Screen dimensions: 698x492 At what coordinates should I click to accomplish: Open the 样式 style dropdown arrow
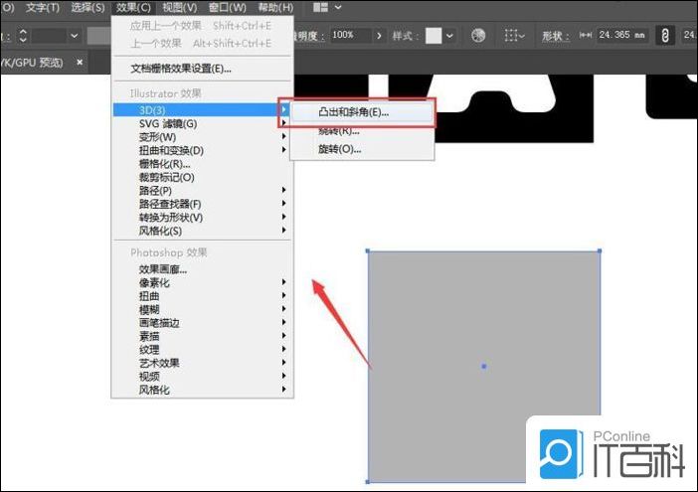[449, 36]
